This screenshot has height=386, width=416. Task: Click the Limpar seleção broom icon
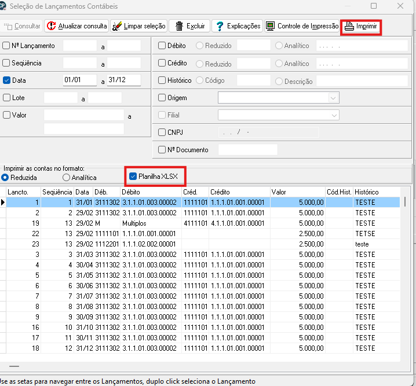pyautogui.click(x=116, y=26)
